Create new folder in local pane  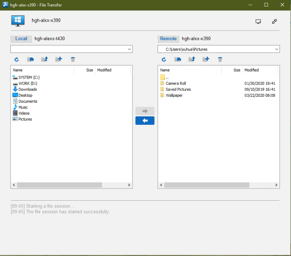click(x=59, y=59)
